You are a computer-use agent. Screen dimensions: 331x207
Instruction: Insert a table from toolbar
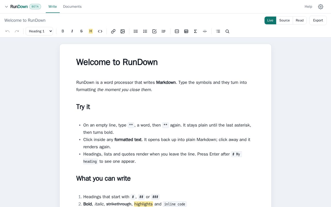pyautogui.click(x=186, y=31)
